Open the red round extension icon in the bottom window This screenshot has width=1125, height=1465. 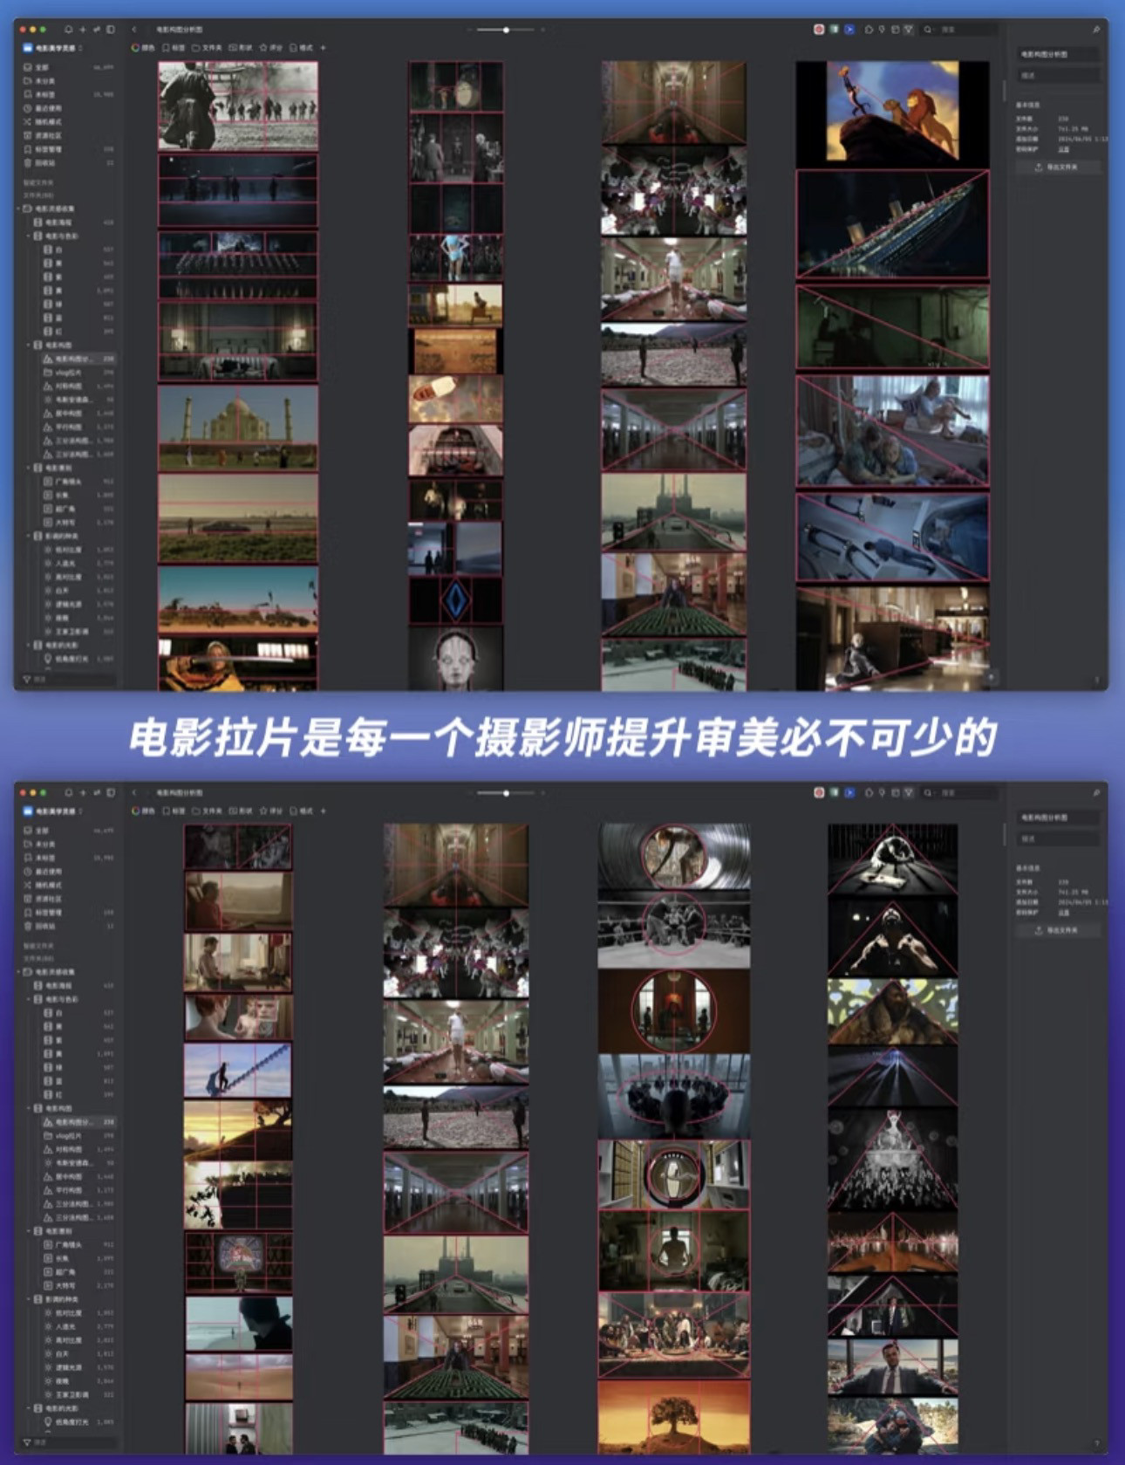[x=819, y=793]
